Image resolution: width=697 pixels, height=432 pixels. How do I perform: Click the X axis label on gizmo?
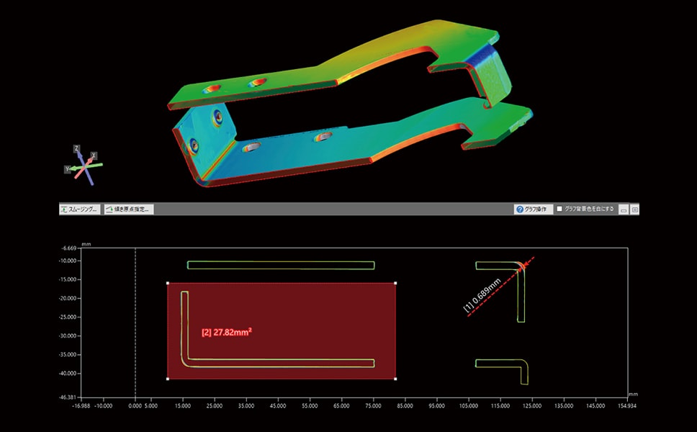[x=94, y=156]
